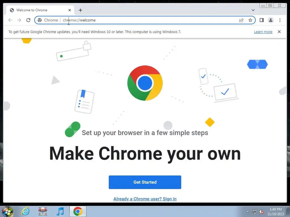Bookmark this tab with the star icon
Viewport: 290px width, 217px height.
(250, 20)
